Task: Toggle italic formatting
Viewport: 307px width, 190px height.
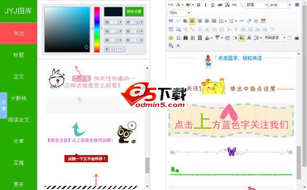Action: click(x=205, y=5)
